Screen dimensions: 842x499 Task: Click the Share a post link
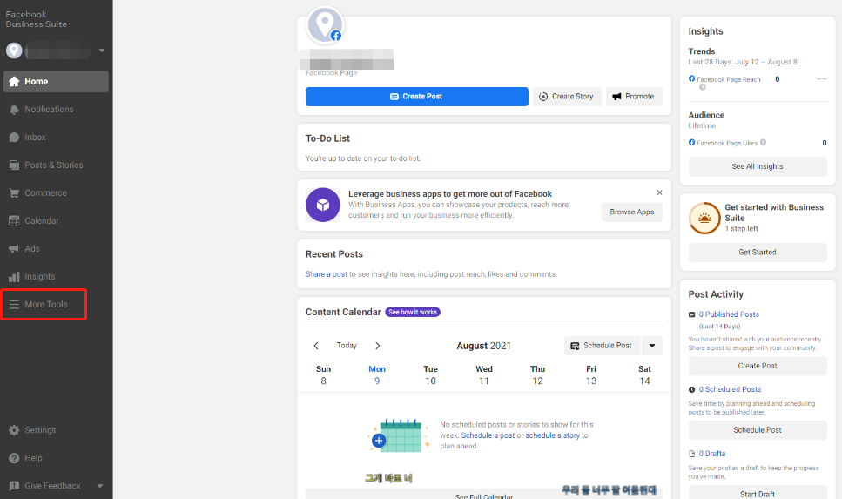coord(327,274)
